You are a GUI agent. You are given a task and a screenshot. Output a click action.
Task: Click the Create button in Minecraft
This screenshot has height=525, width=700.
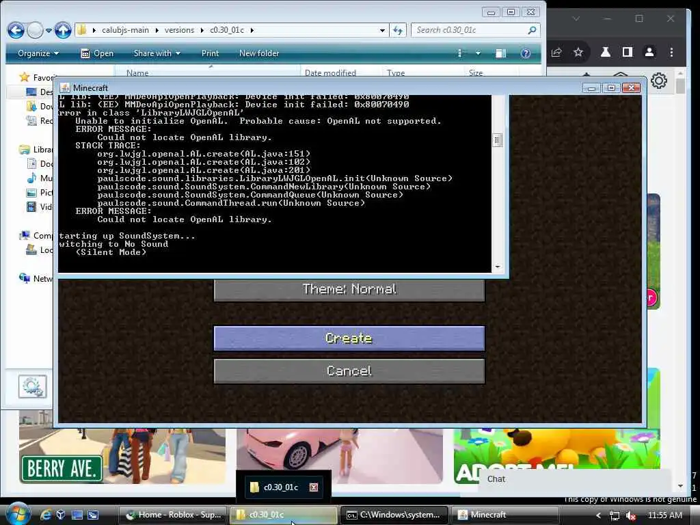pos(349,338)
